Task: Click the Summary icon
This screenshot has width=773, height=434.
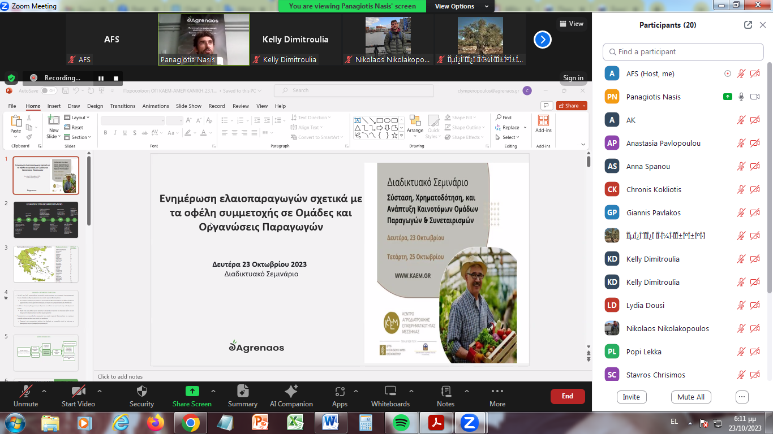Action: coord(243,391)
